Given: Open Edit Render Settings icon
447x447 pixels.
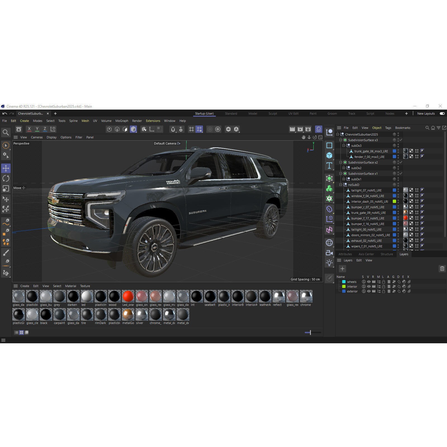Looking at the screenshot, I should coord(308,129).
